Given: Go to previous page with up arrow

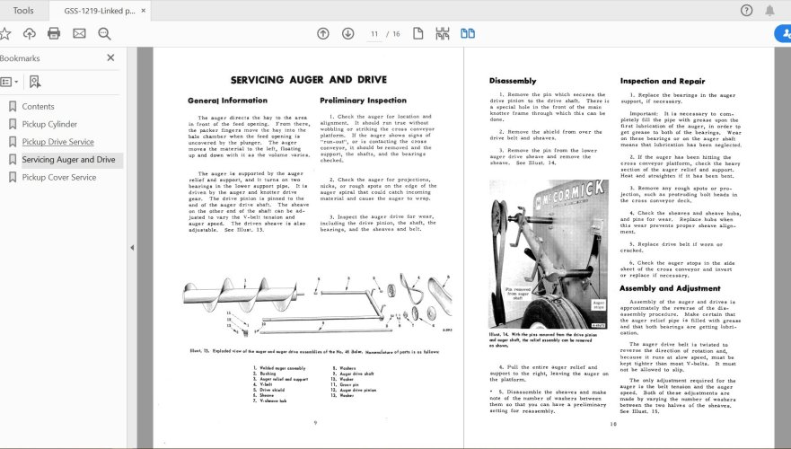Looking at the screenshot, I should [x=323, y=33].
